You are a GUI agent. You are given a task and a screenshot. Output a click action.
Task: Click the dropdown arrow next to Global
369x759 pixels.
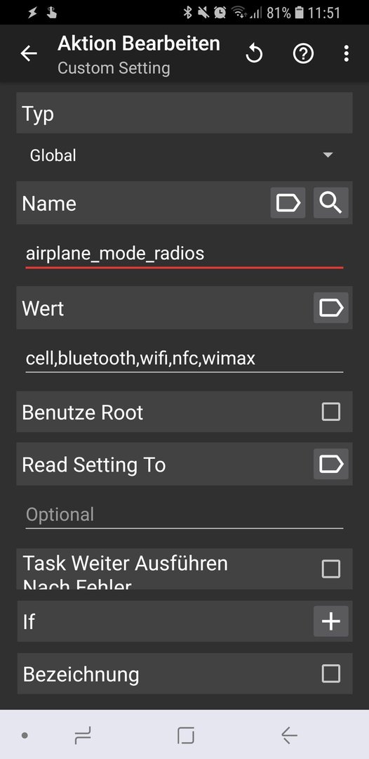(x=328, y=155)
